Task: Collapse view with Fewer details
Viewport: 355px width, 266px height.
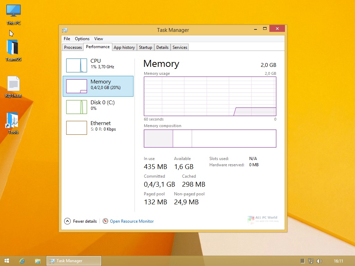Action: (x=80, y=221)
